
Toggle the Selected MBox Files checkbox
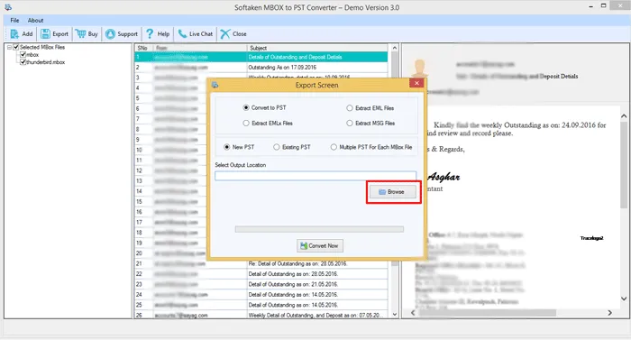click(x=16, y=47)
